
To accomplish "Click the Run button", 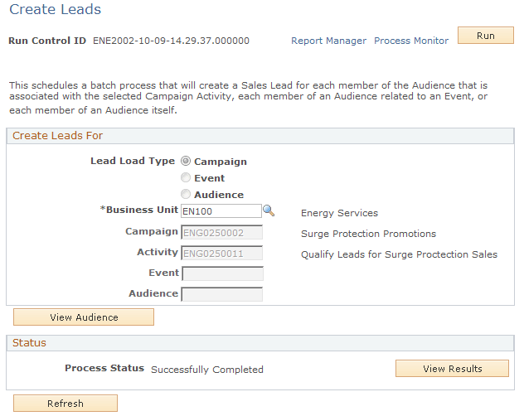I will tap(486, 36).
